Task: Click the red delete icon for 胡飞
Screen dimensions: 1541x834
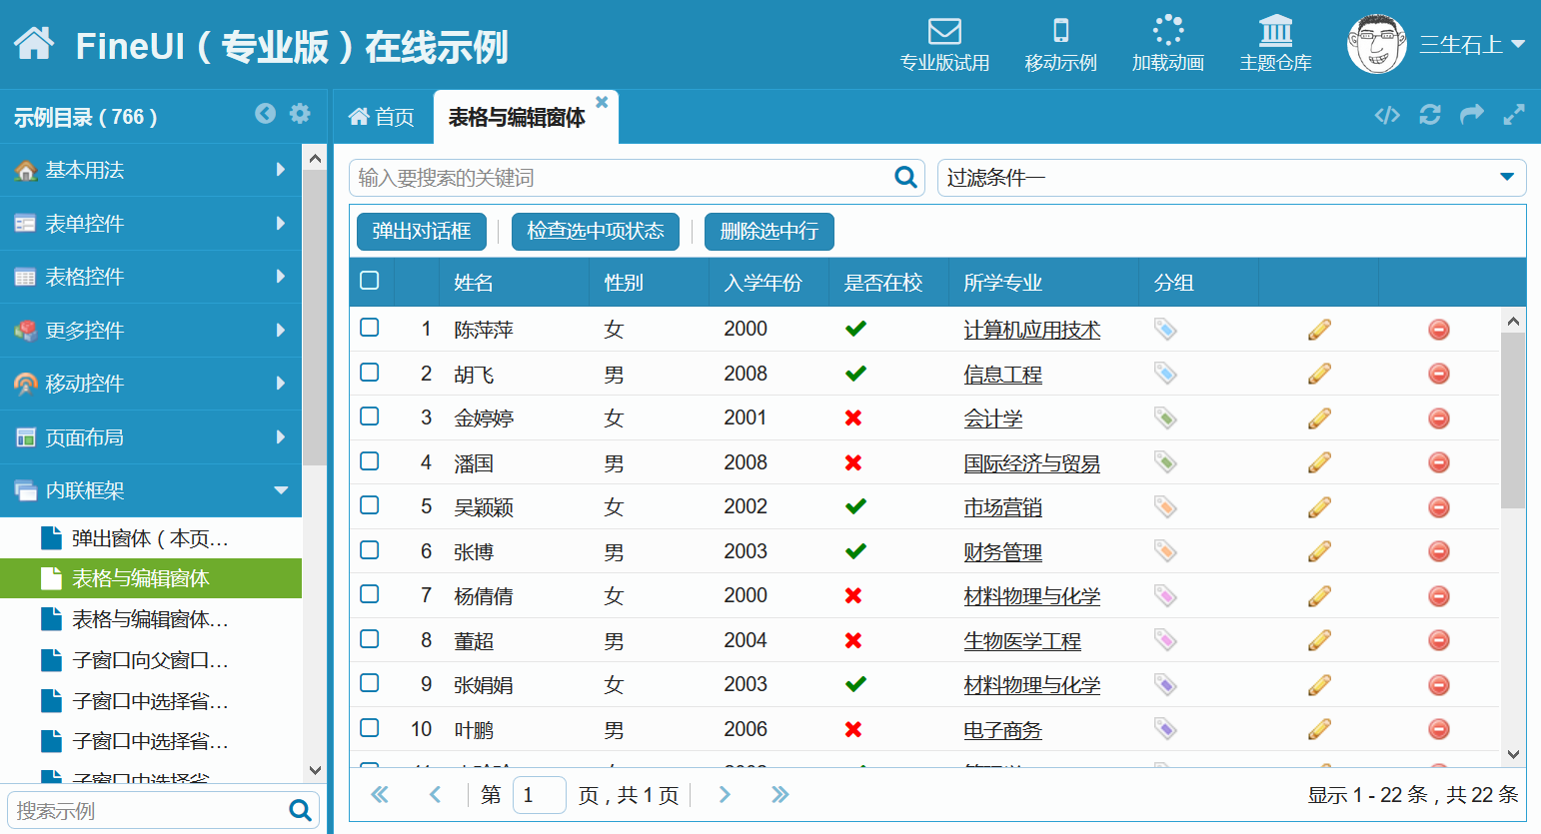Action: coord(1438,374)
